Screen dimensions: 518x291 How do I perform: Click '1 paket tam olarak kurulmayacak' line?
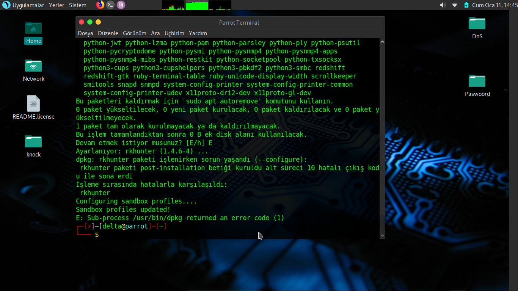(178, 126)
